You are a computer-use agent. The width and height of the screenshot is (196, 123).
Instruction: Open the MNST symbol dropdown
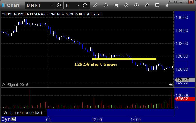[52, 5]
